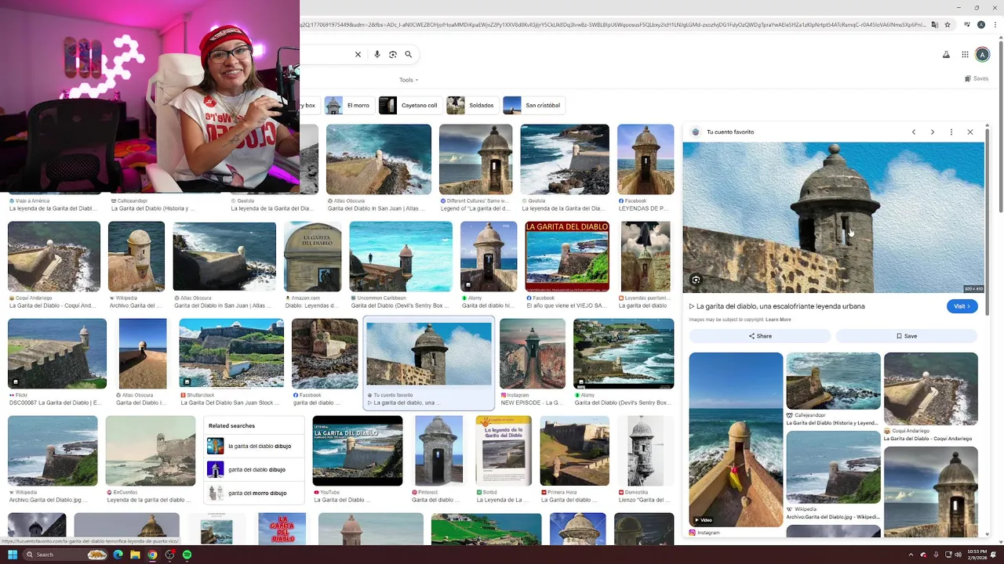Open the Pinterest Garita del diablo thumbnail
The height and width of the screenshot is (564, 1004).
(438, 451)
